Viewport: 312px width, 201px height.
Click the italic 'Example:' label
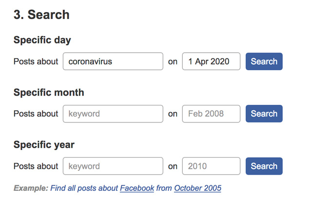tap(31, 188)
